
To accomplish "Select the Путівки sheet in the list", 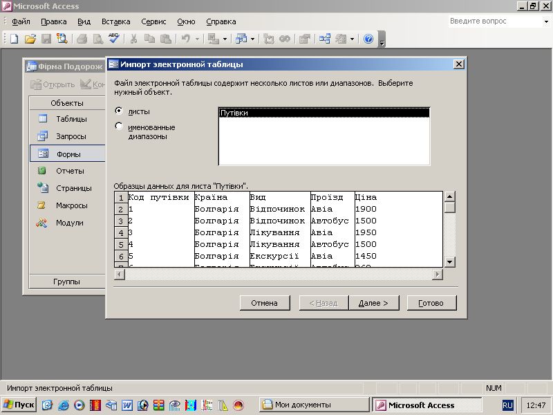I will pyautogui.click(x=324, y=113).
